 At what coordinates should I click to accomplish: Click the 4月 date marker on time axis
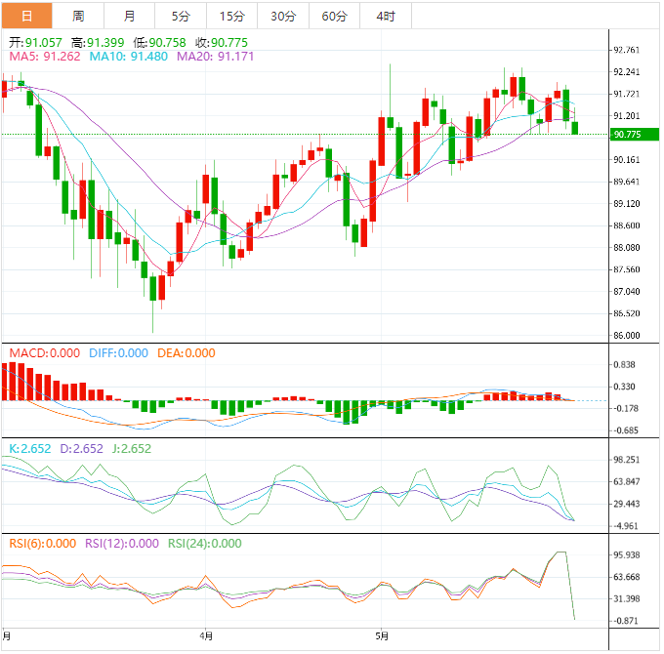tap(205, 636)
